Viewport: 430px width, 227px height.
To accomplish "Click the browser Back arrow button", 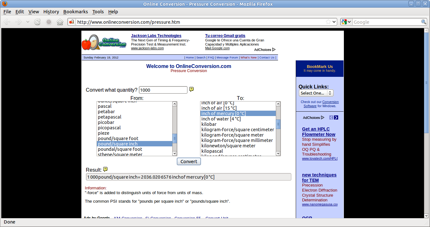I will 7,22.
